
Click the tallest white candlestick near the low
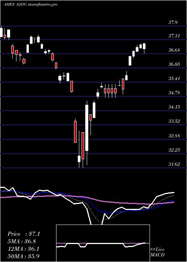pos(87,133)
